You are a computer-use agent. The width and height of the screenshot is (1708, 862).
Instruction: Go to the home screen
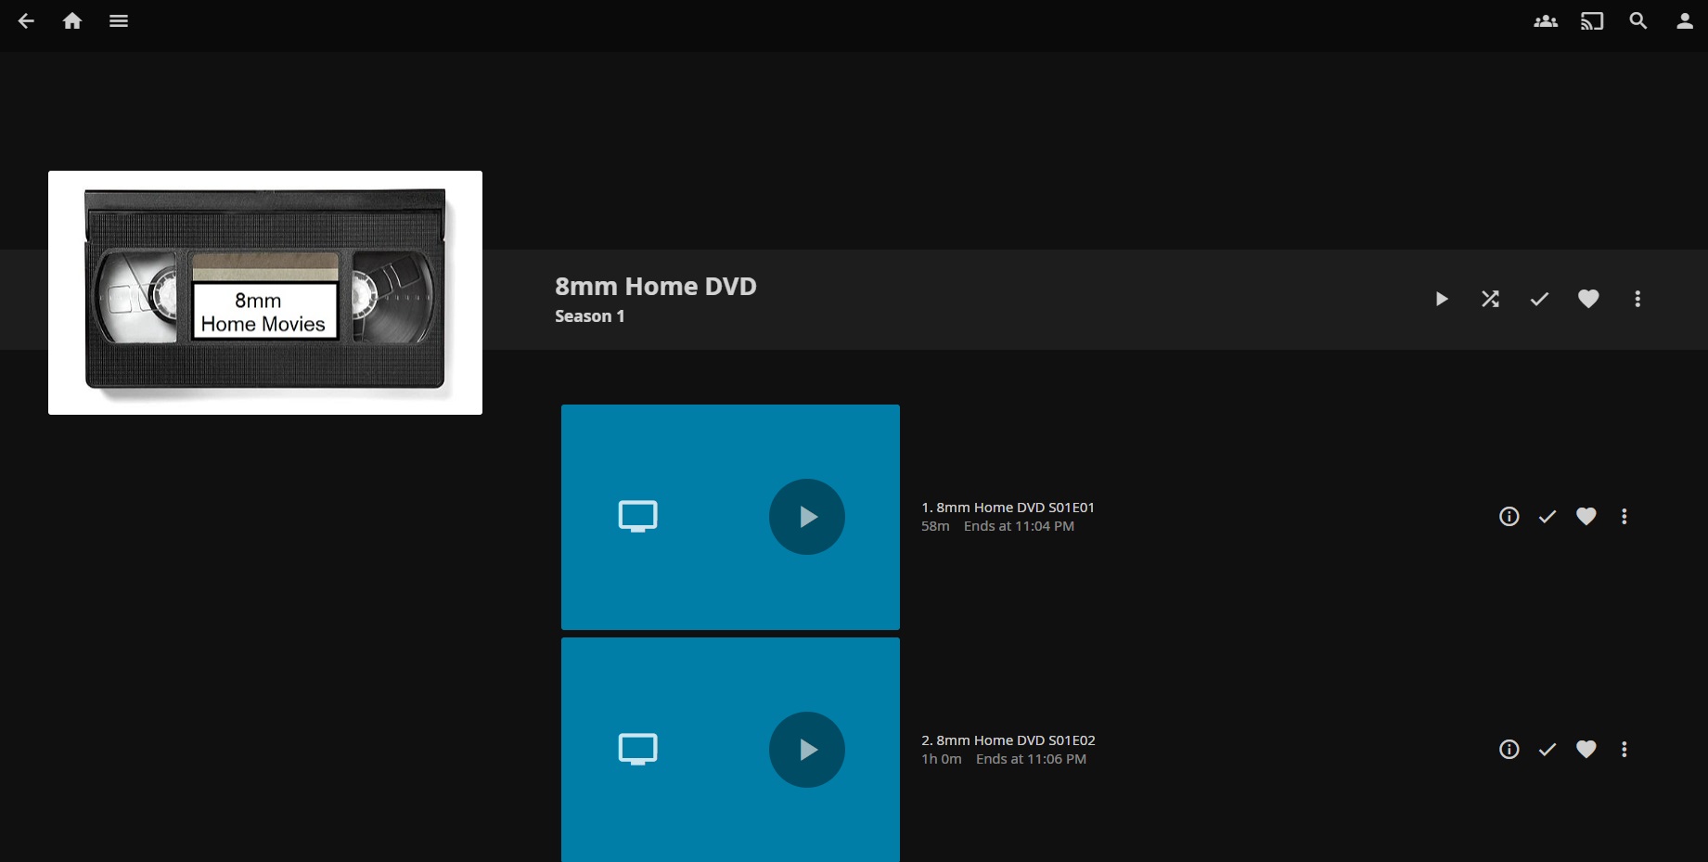coord(72,20)
